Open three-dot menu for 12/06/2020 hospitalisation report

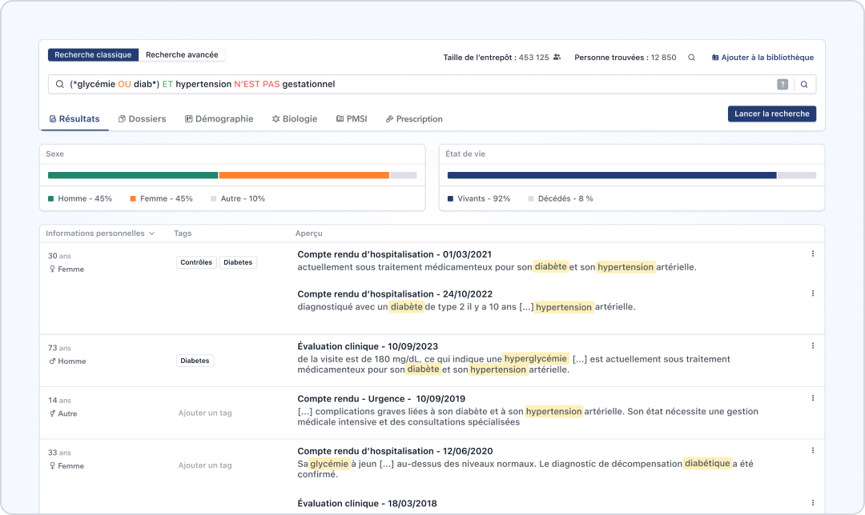pos(813,450)
